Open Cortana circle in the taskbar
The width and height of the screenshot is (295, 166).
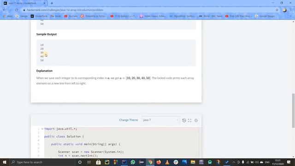tap(80, 162)
